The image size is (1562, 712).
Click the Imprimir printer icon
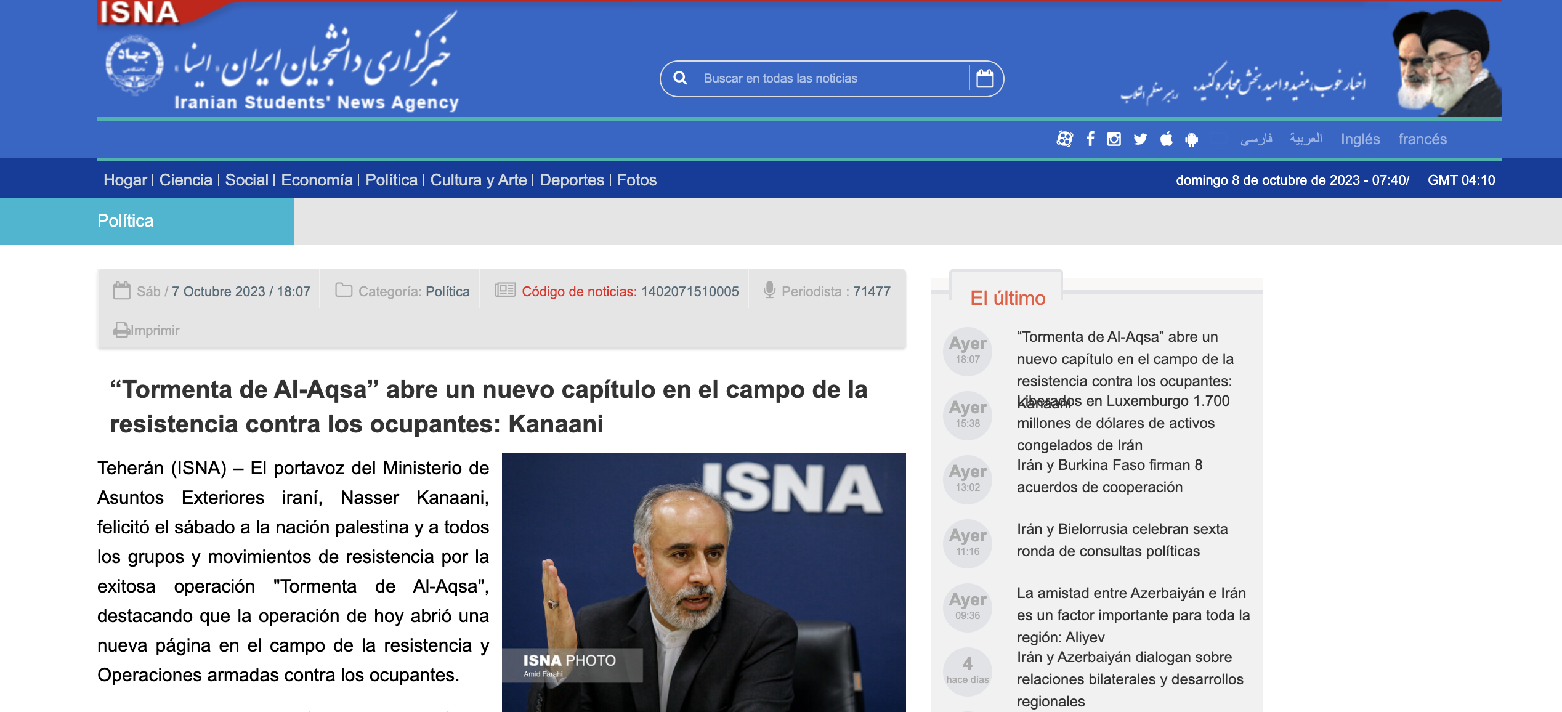tap(121, 330)
